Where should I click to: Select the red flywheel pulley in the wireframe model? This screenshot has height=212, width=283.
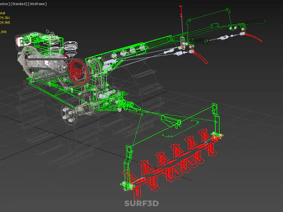click(78, 72)
